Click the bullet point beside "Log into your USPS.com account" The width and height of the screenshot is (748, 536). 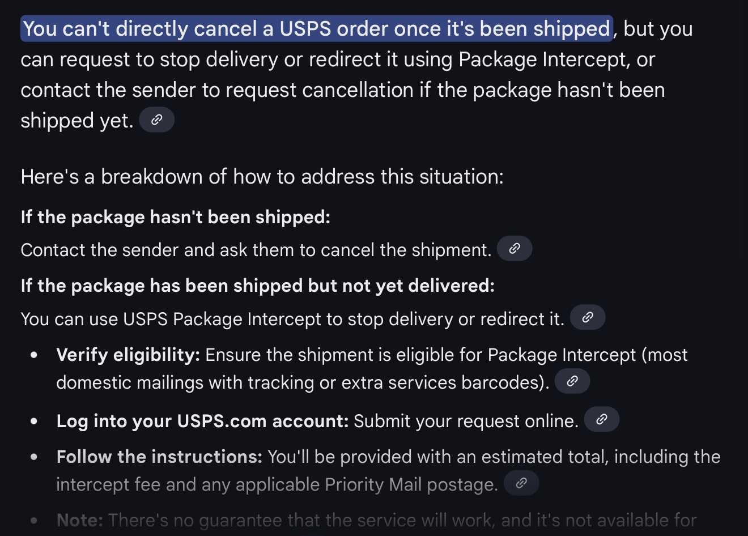tap(34, 422)
